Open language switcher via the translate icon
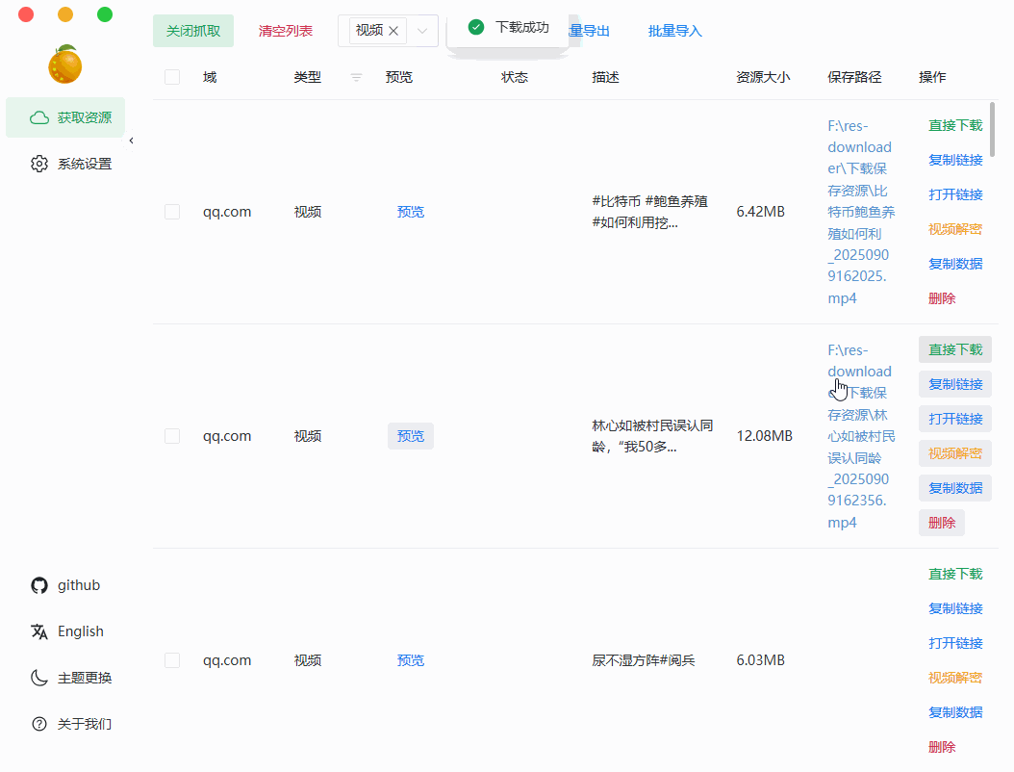This screenshot has height=772, width=1014. click(39, 630)
